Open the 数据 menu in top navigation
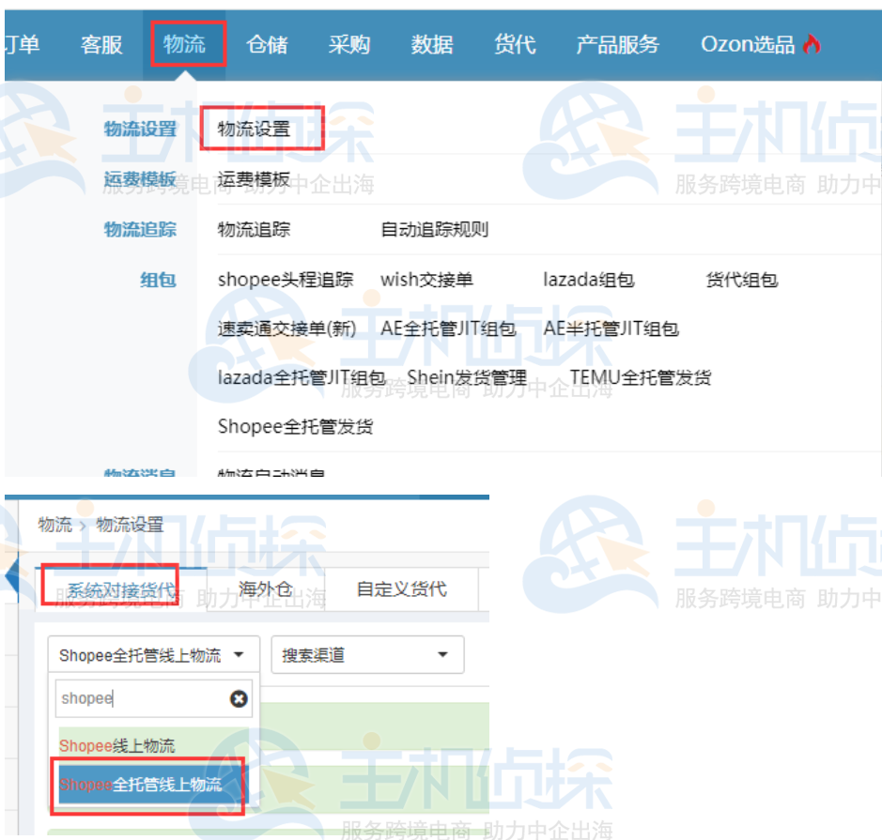 [x=432, y=44]
